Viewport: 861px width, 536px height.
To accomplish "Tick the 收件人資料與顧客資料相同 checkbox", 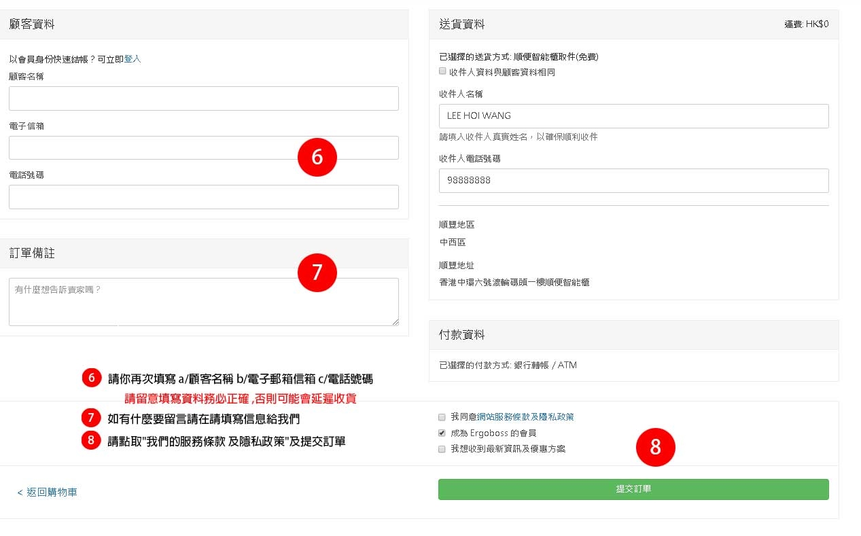I will 442,71.
